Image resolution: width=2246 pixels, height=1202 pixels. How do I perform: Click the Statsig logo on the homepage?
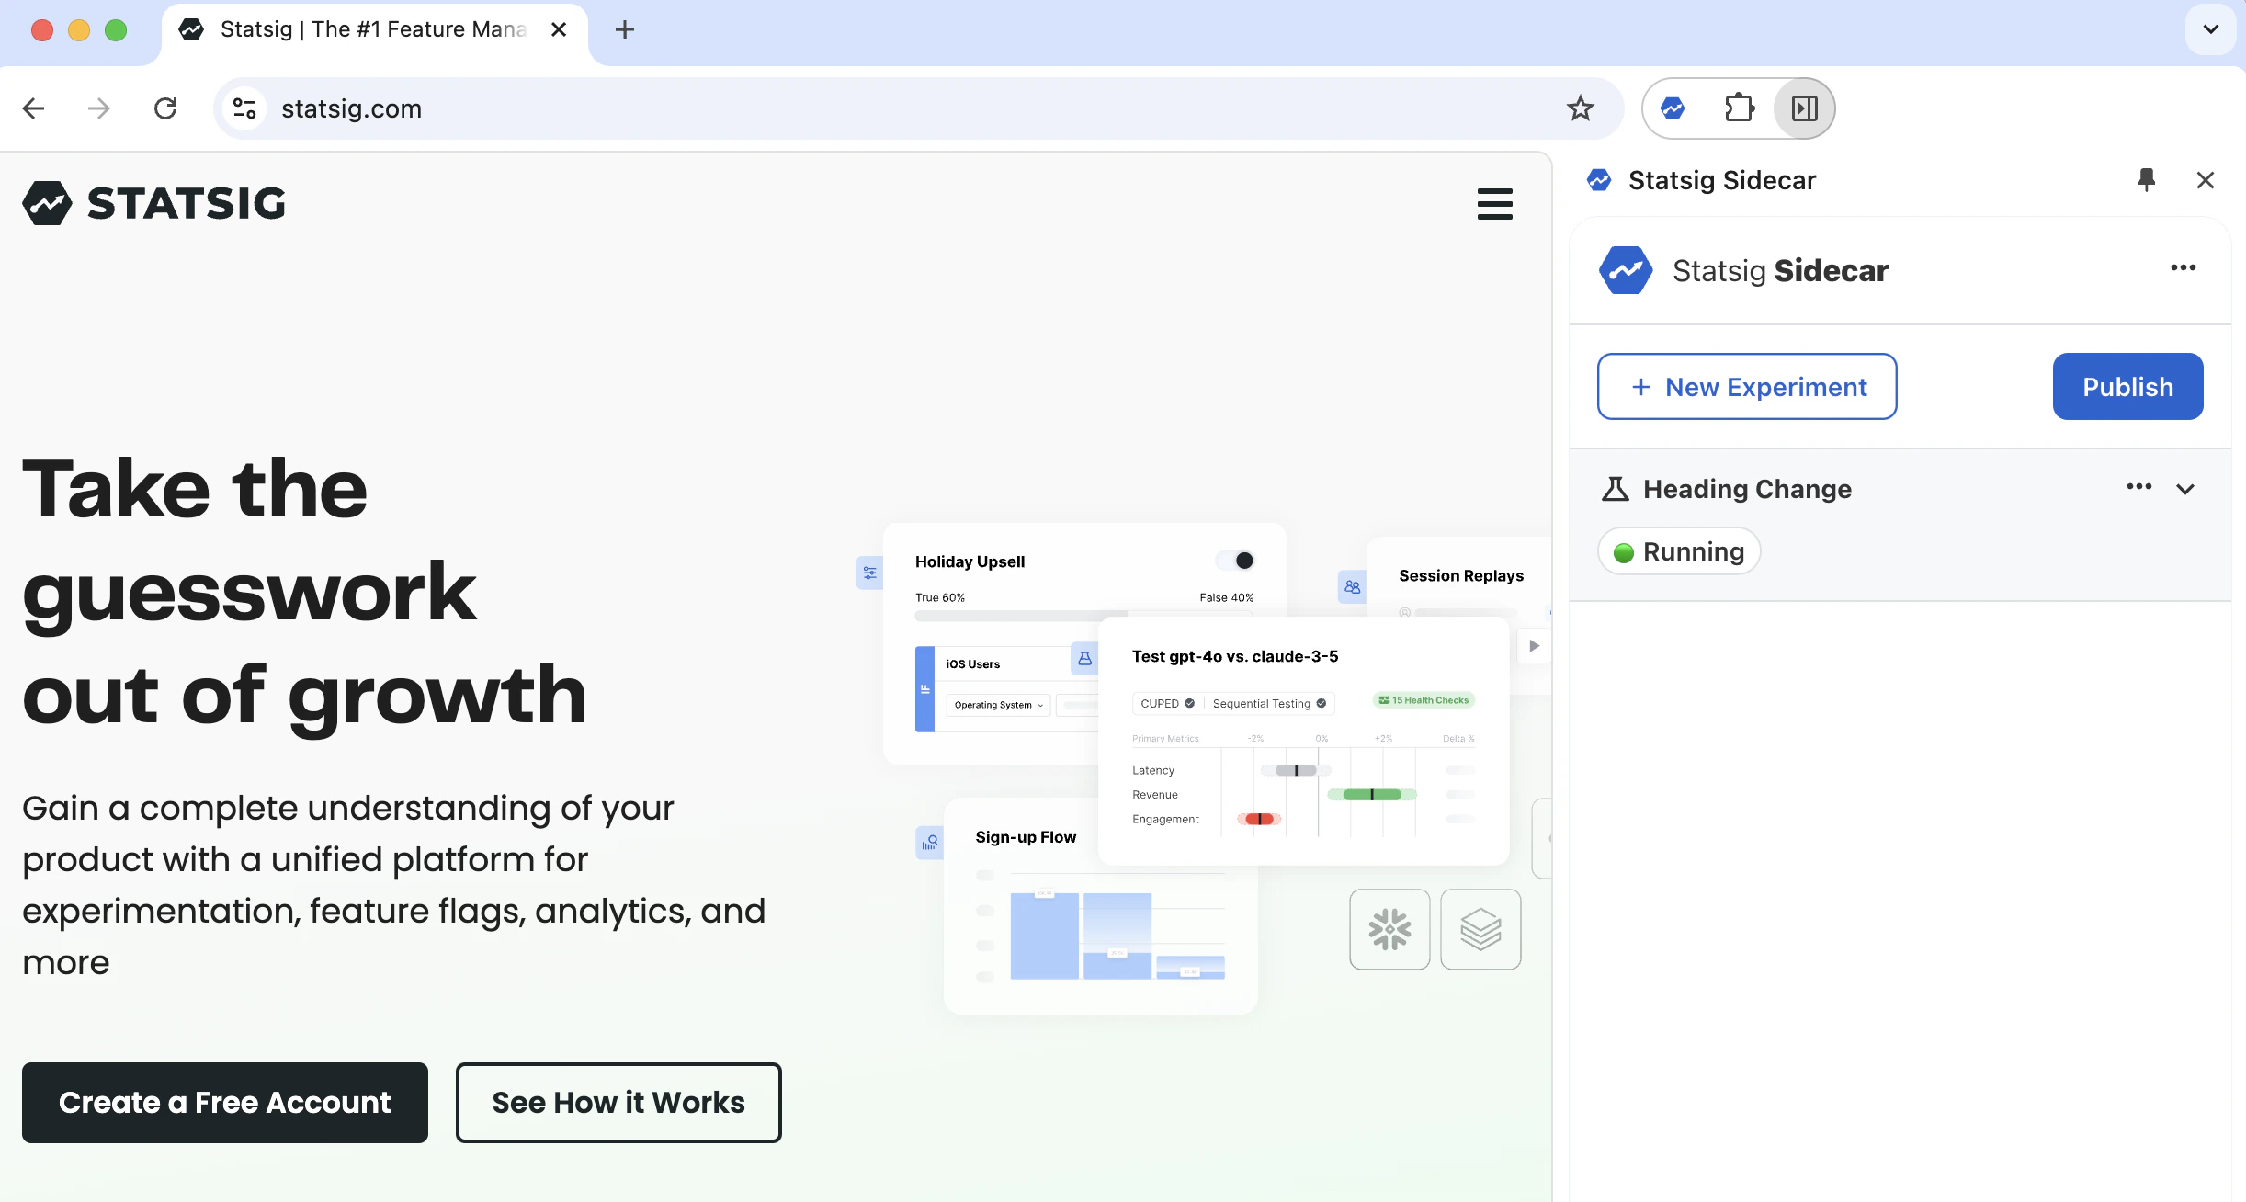pyautogui.click(x=153, y=202)
